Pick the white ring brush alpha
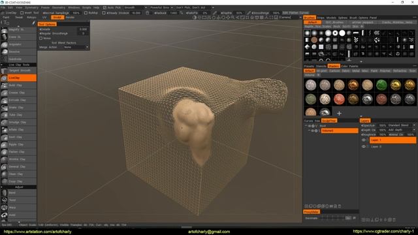418x235 pixels. tap(335, 33)
